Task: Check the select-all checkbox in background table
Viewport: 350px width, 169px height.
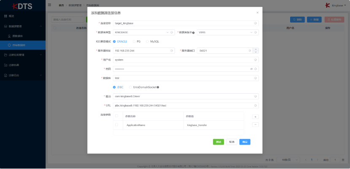Action: [55, 28]
